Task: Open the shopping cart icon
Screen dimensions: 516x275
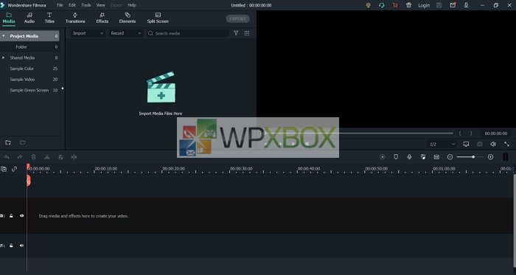Action: tap(395, 5)
